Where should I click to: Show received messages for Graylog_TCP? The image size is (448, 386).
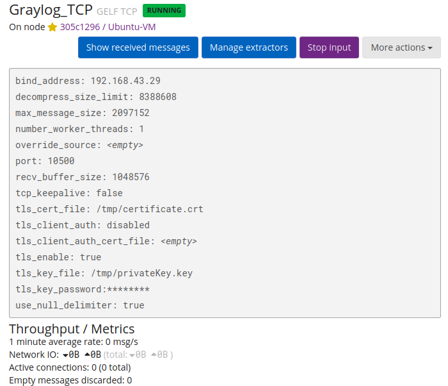point(138,47)
